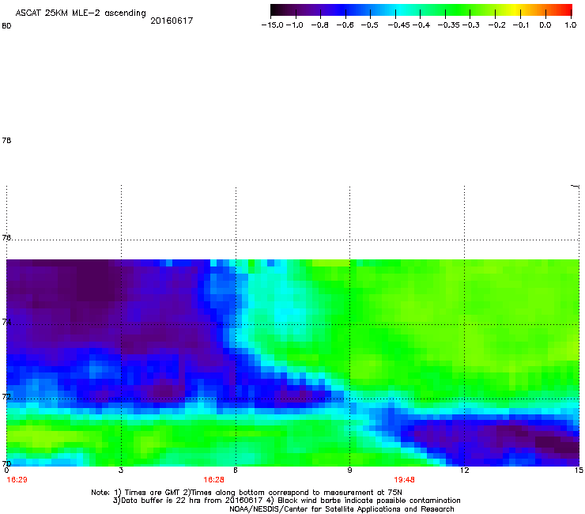Click the latitude label "70" on the left axis
Image resolution: width=585 pixels, height=514 pixels.
pyautogui.click(x=6, y=463)
